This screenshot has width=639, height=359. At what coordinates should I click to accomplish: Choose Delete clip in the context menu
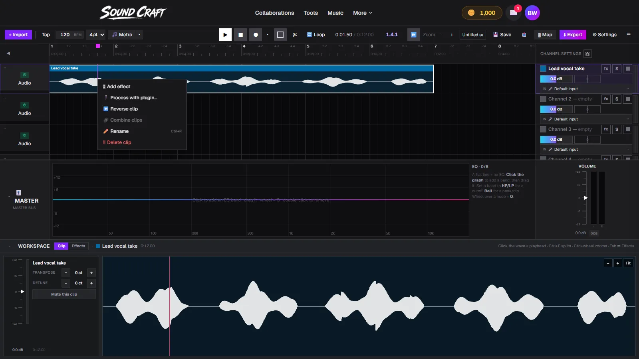click(x=142, y=142)
